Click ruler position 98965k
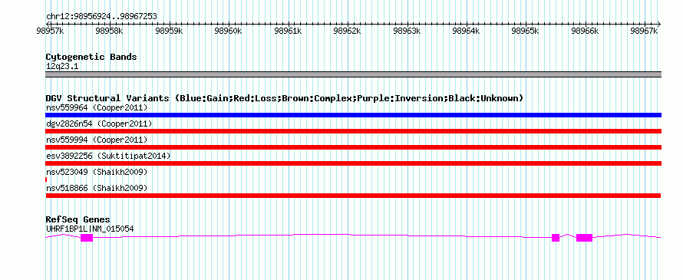 click(526, 31)
